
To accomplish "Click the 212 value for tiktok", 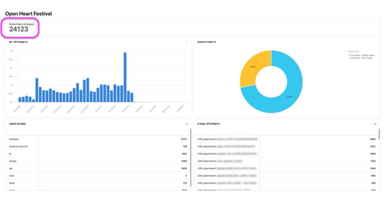I will coord(185,183).
